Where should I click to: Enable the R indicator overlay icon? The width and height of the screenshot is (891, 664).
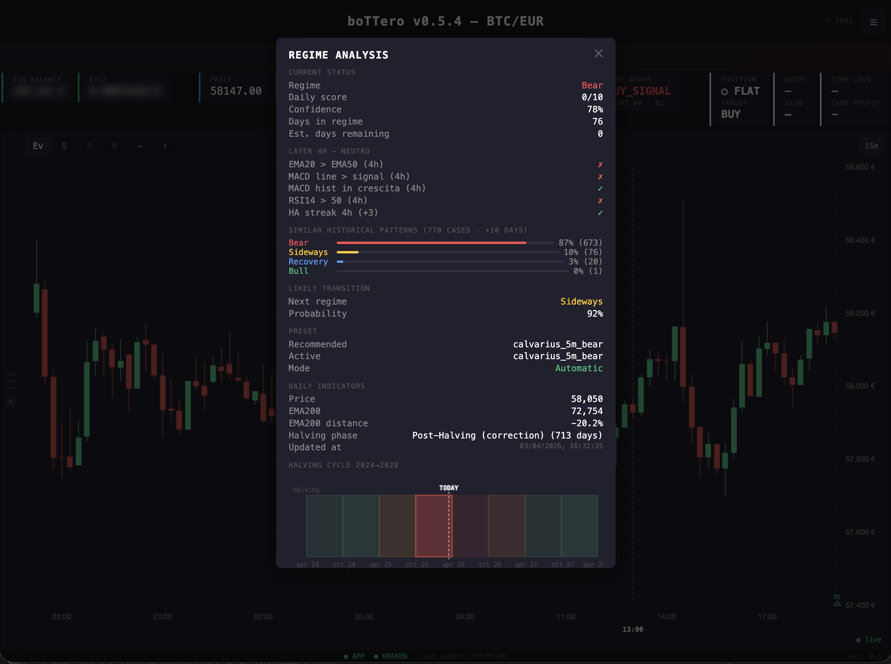point(89,146)
